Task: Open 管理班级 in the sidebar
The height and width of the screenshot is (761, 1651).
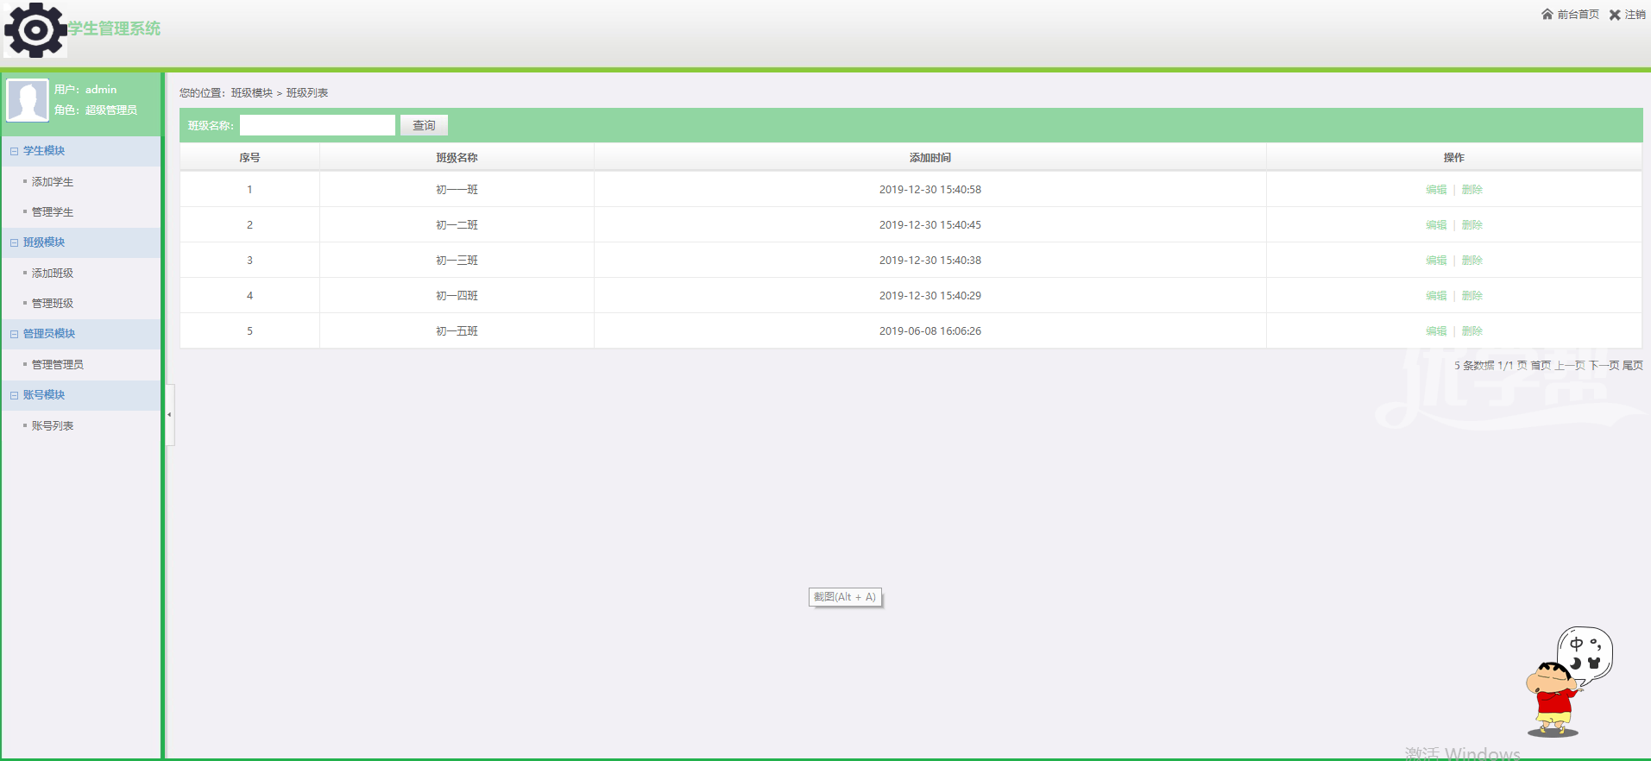Action: tap(53, 304)
